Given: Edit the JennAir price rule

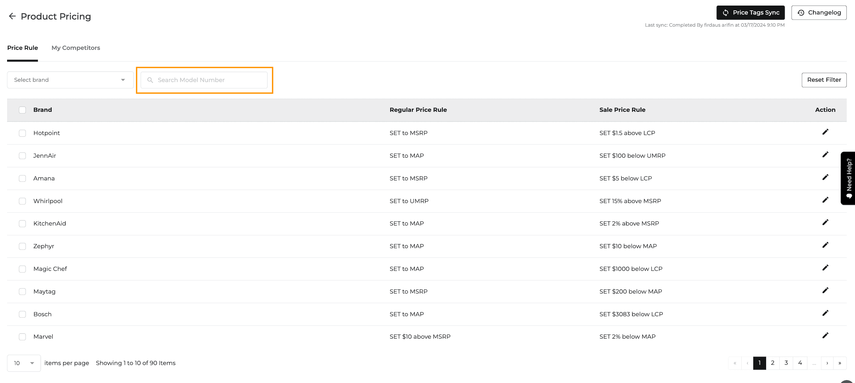Looking at the screenshot, I should coord(825,155).
